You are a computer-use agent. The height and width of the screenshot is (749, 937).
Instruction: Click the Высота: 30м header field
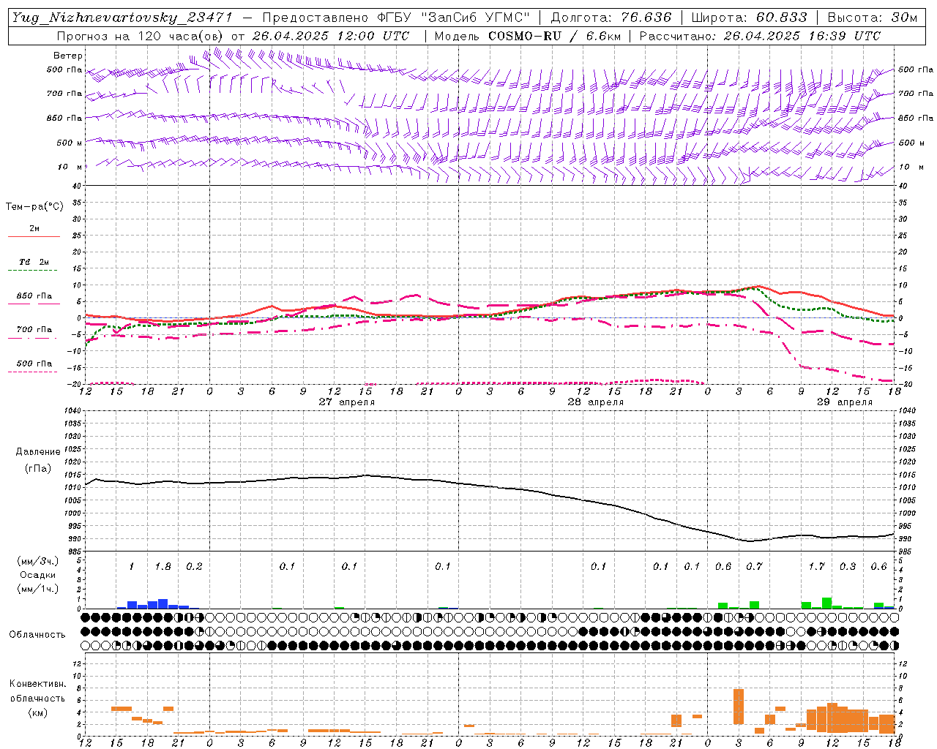tap(872, 18)
